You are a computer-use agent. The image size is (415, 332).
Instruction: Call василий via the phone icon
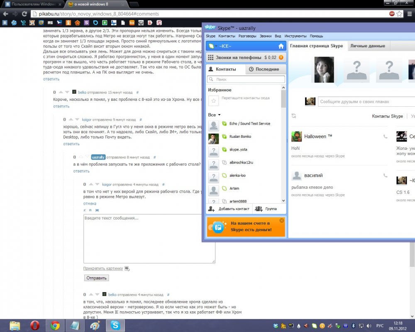(x=386, y=176)
